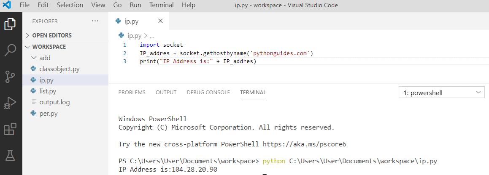The image size is (489, 175).
Task: Click the EXPLORER panel title
Action: 45,21
